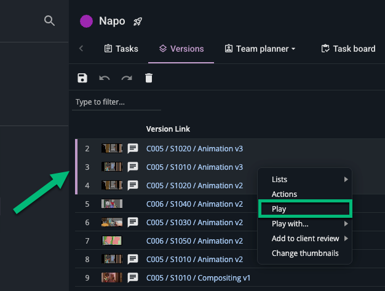Open comment icon on row 6
This screenshot has height=291, width=385.
point(133,222)
